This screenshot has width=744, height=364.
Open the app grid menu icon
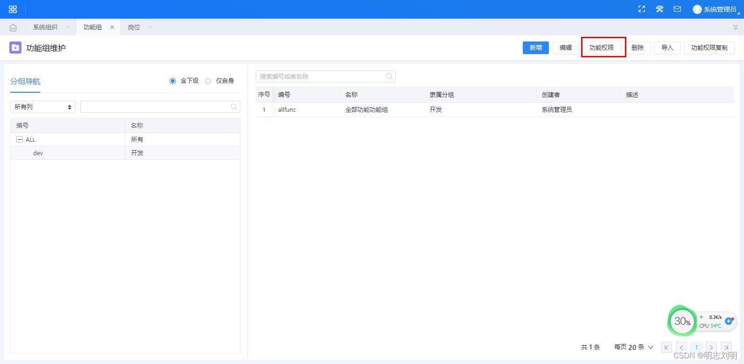[x=13, y=9]
